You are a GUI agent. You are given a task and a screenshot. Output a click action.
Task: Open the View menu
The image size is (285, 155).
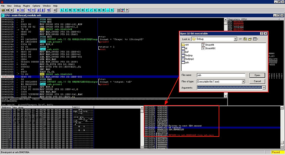click(9, 6)
